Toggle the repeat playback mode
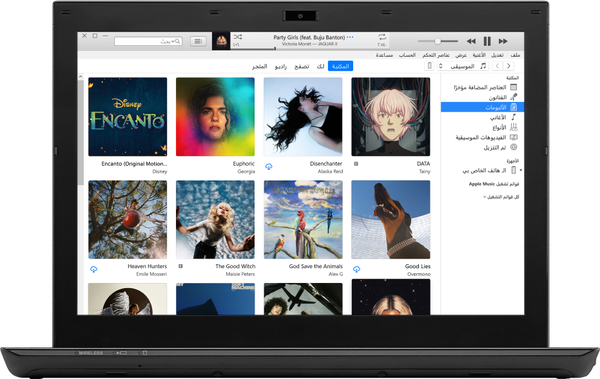 point(382,38)
